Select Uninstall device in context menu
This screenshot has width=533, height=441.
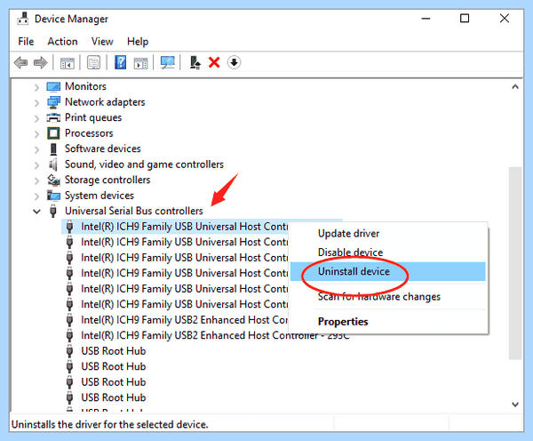[388, 271]
